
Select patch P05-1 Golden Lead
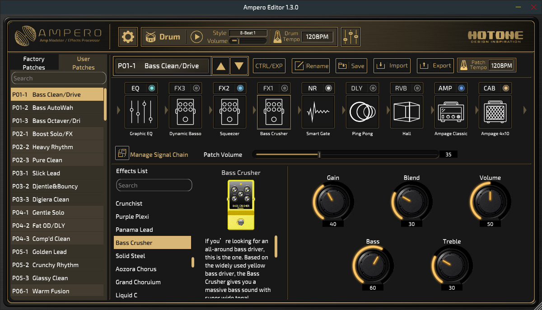coord(57,252)
